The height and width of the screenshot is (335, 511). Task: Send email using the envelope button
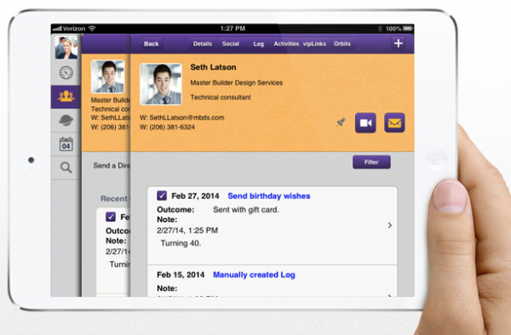[394, 122]
